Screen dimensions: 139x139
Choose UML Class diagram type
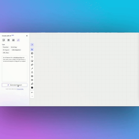click(x=6, y=53)
